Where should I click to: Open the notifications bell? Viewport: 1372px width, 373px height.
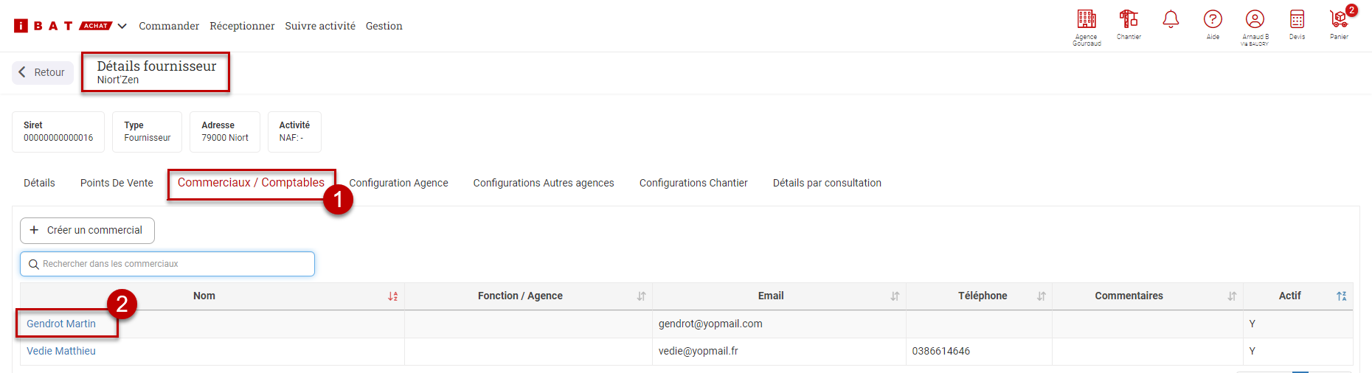coord(1171,20)
